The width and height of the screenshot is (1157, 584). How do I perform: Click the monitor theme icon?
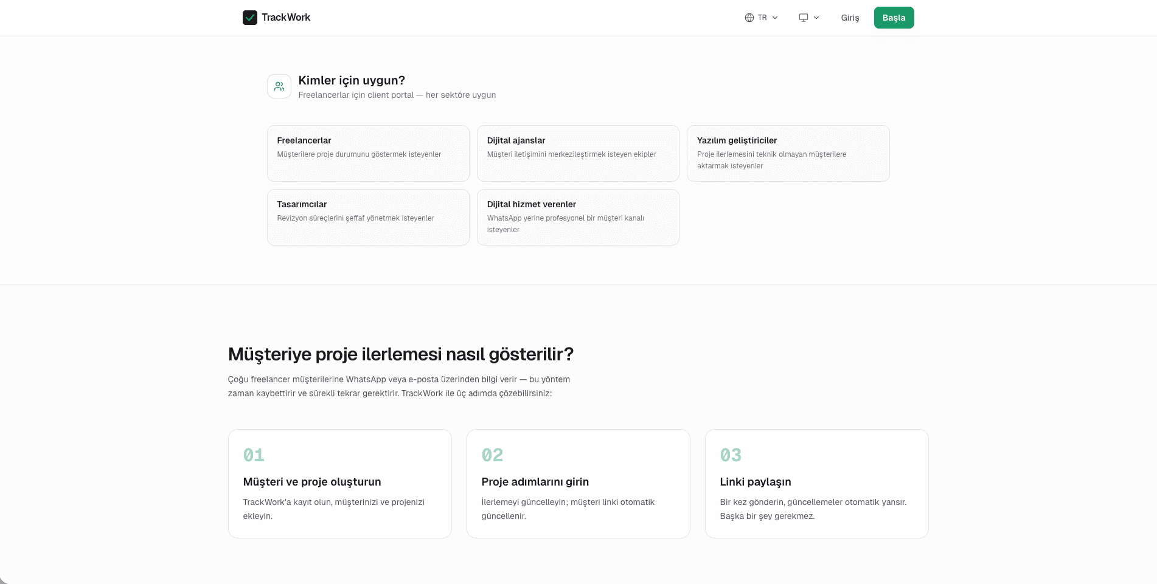804,18
